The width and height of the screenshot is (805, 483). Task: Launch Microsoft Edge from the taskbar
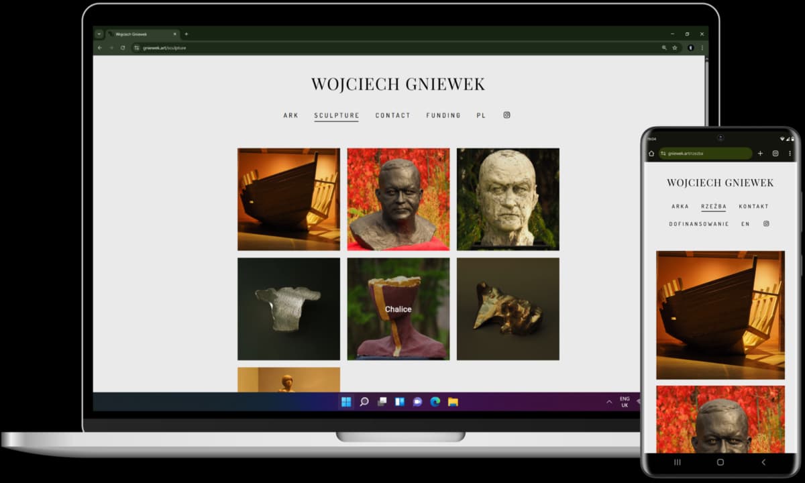tap(435, 402)
